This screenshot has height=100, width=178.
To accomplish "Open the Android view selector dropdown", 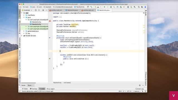I will 27,10.
